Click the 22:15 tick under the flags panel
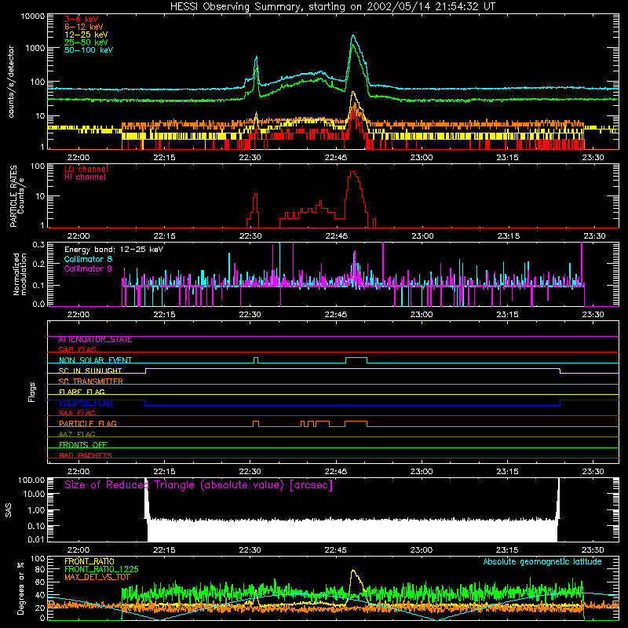 164,472
